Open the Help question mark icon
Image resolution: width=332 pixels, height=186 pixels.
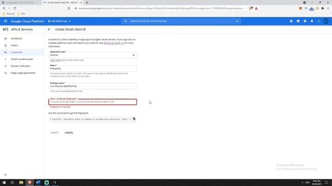pyautogui.click(x=305, y=21)
